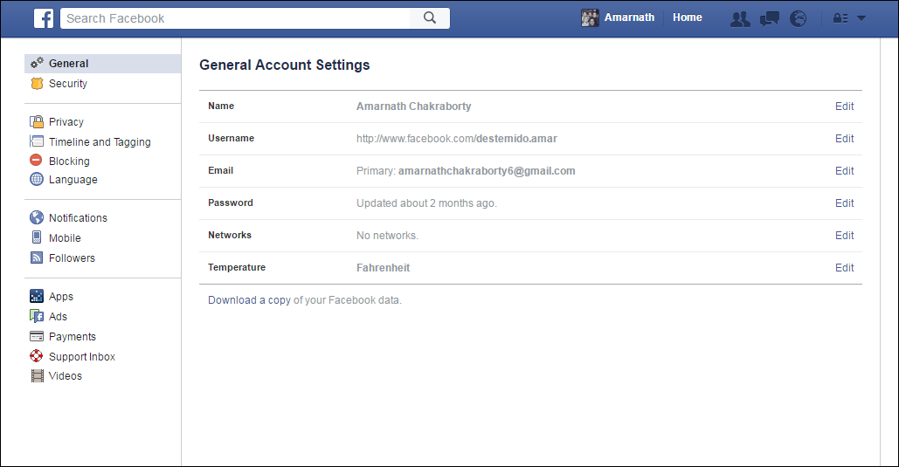Open the friend requests icon
Image resolution: width=899 pixels, height=467 pixels.
[x=740, y=19]
